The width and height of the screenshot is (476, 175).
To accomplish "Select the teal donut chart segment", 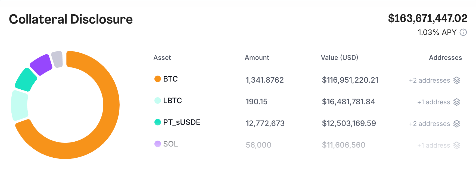I will click(x=26, y=80).
